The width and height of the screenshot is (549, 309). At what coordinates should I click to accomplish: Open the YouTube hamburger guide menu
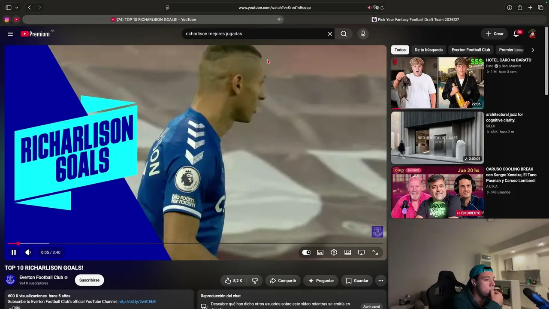pyautogui.click(x=10, y=34)
